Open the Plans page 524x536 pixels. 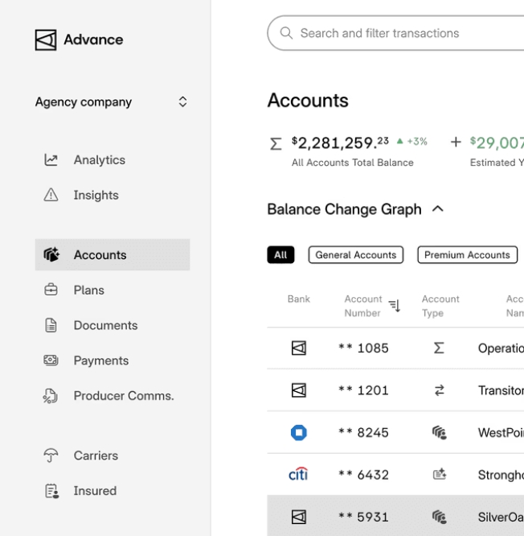[88, 291]
